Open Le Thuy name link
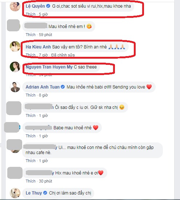Viewport: 180px width, 200px height. (x=34, y=193)
